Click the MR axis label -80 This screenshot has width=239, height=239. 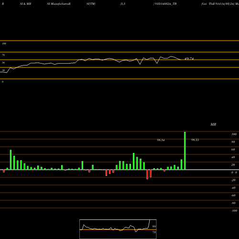pyautogui.click(x=233, y=203)
